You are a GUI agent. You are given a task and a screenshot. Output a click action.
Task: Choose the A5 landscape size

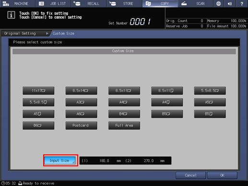(210, 102)
